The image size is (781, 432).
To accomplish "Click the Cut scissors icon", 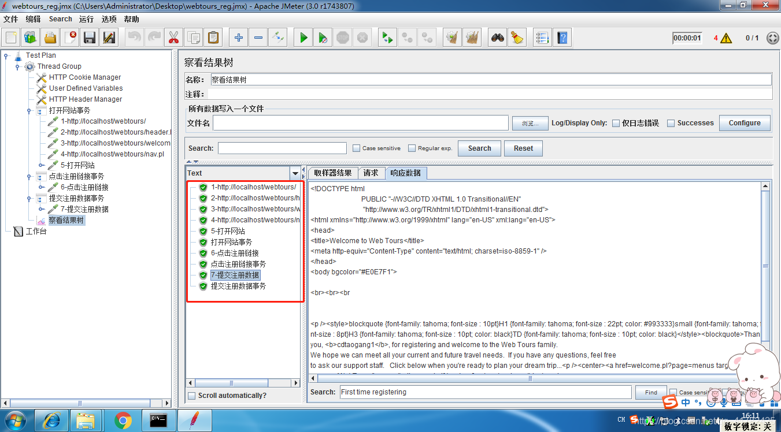I will (x=174, y=38).
